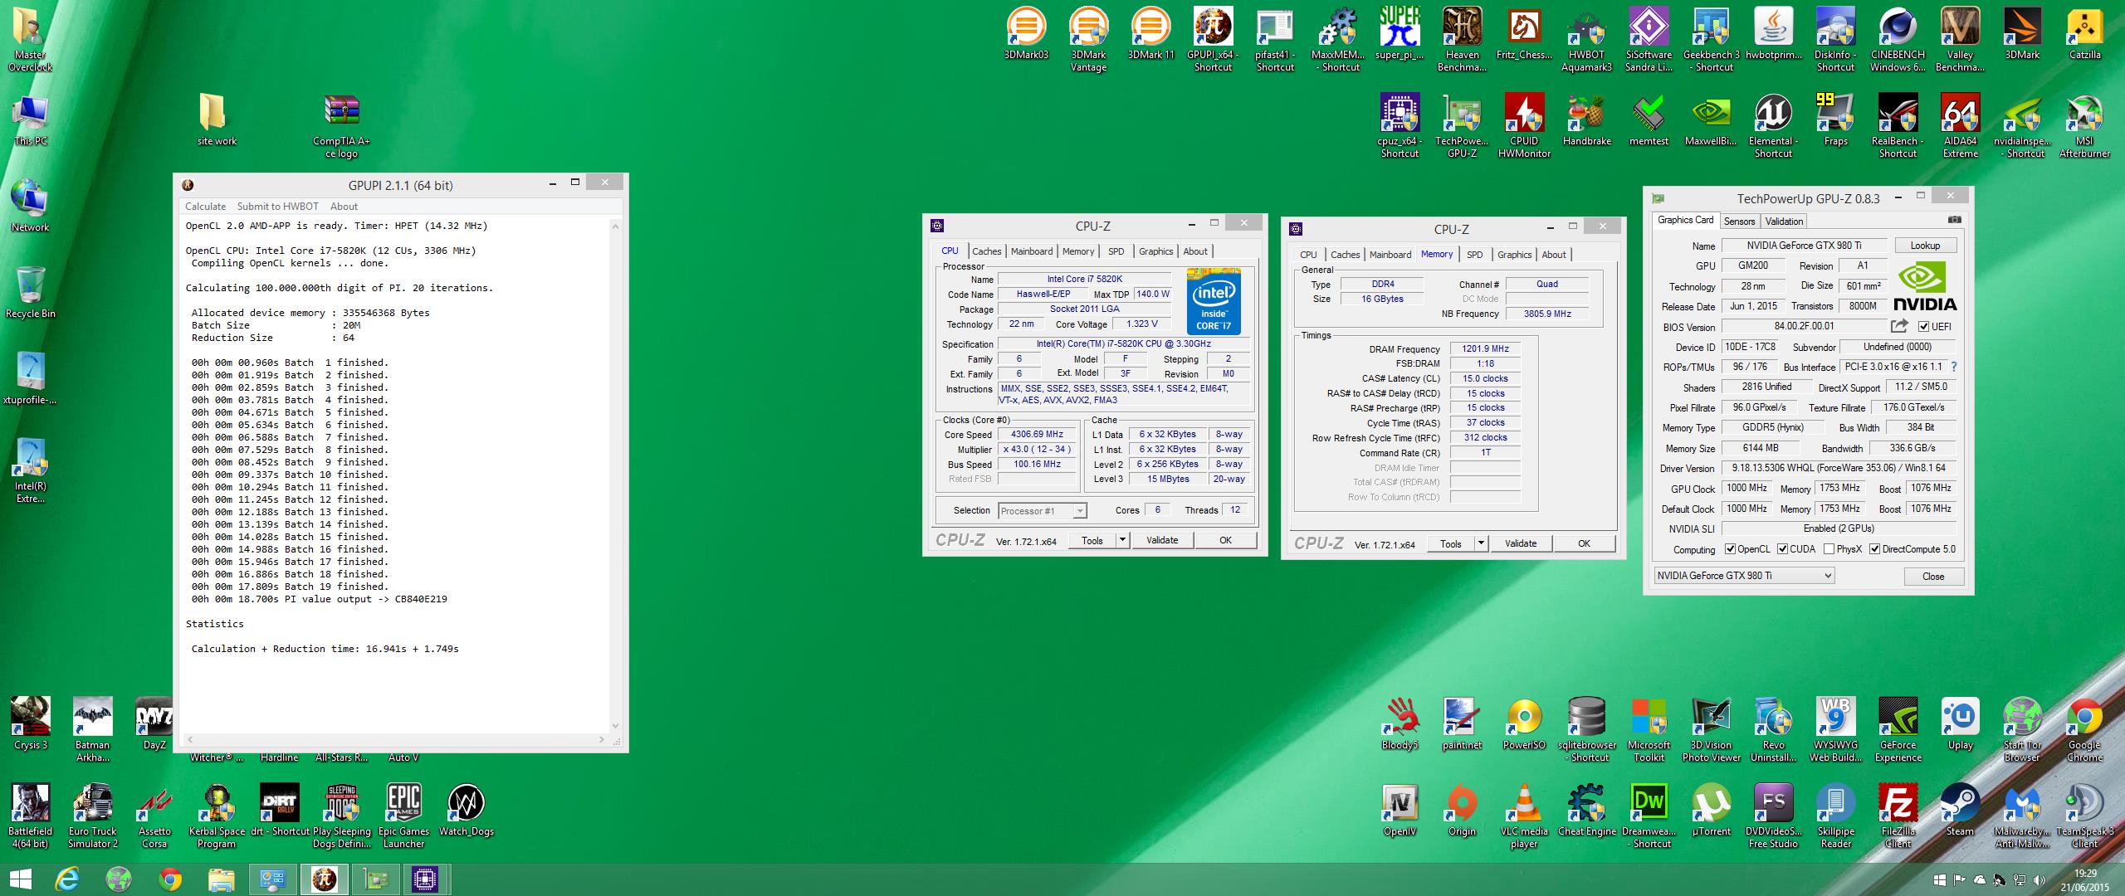Switch to Validation tab in GPU-Z

point(1784,222)
